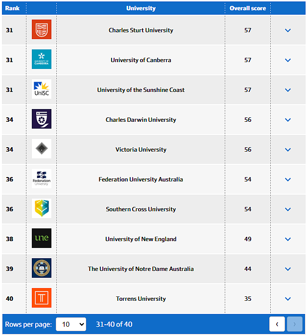Click the University column header
The image size is (306, 335).
pos(141,8)
